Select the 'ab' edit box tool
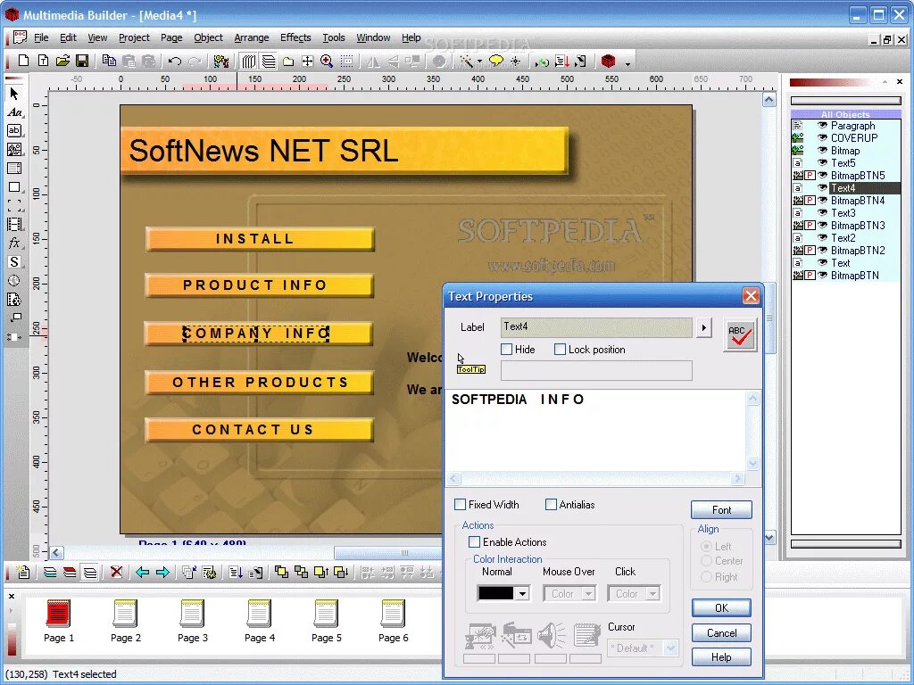The height and width of the screenshot is (685, 914). pyautogui.click(x=14, y=130)
